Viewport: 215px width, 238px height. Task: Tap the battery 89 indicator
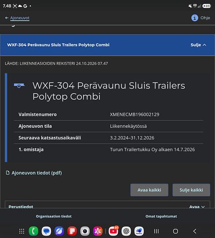[x=206, y=6]
